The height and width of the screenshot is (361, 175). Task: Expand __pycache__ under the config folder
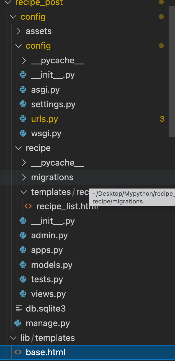24,61
